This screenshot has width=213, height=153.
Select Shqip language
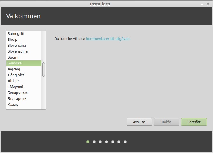click(24, 40)
